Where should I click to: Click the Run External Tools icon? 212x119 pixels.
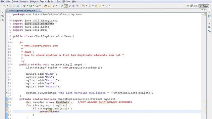[x=37, y=6]
